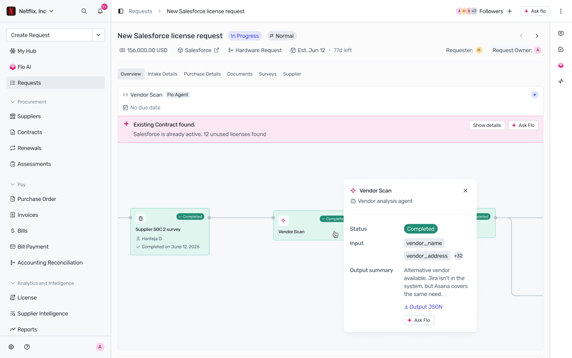Go to next request arrow
Image resolution: width=572 pixels, height=358 pixels.
(537, 36)
